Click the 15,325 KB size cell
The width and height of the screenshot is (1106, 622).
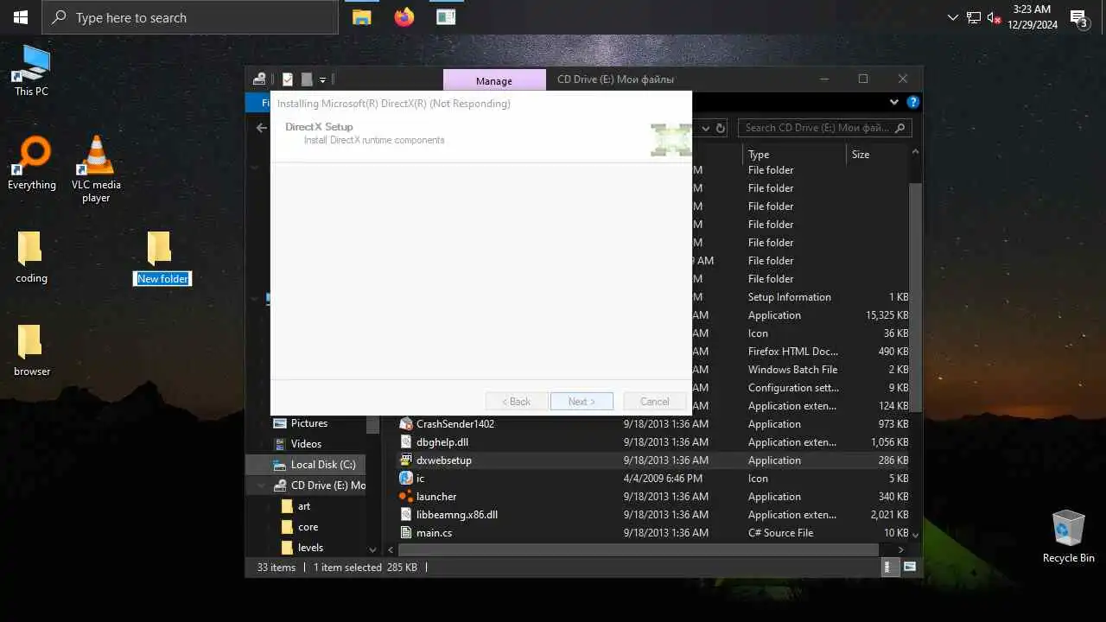(887, 315)
